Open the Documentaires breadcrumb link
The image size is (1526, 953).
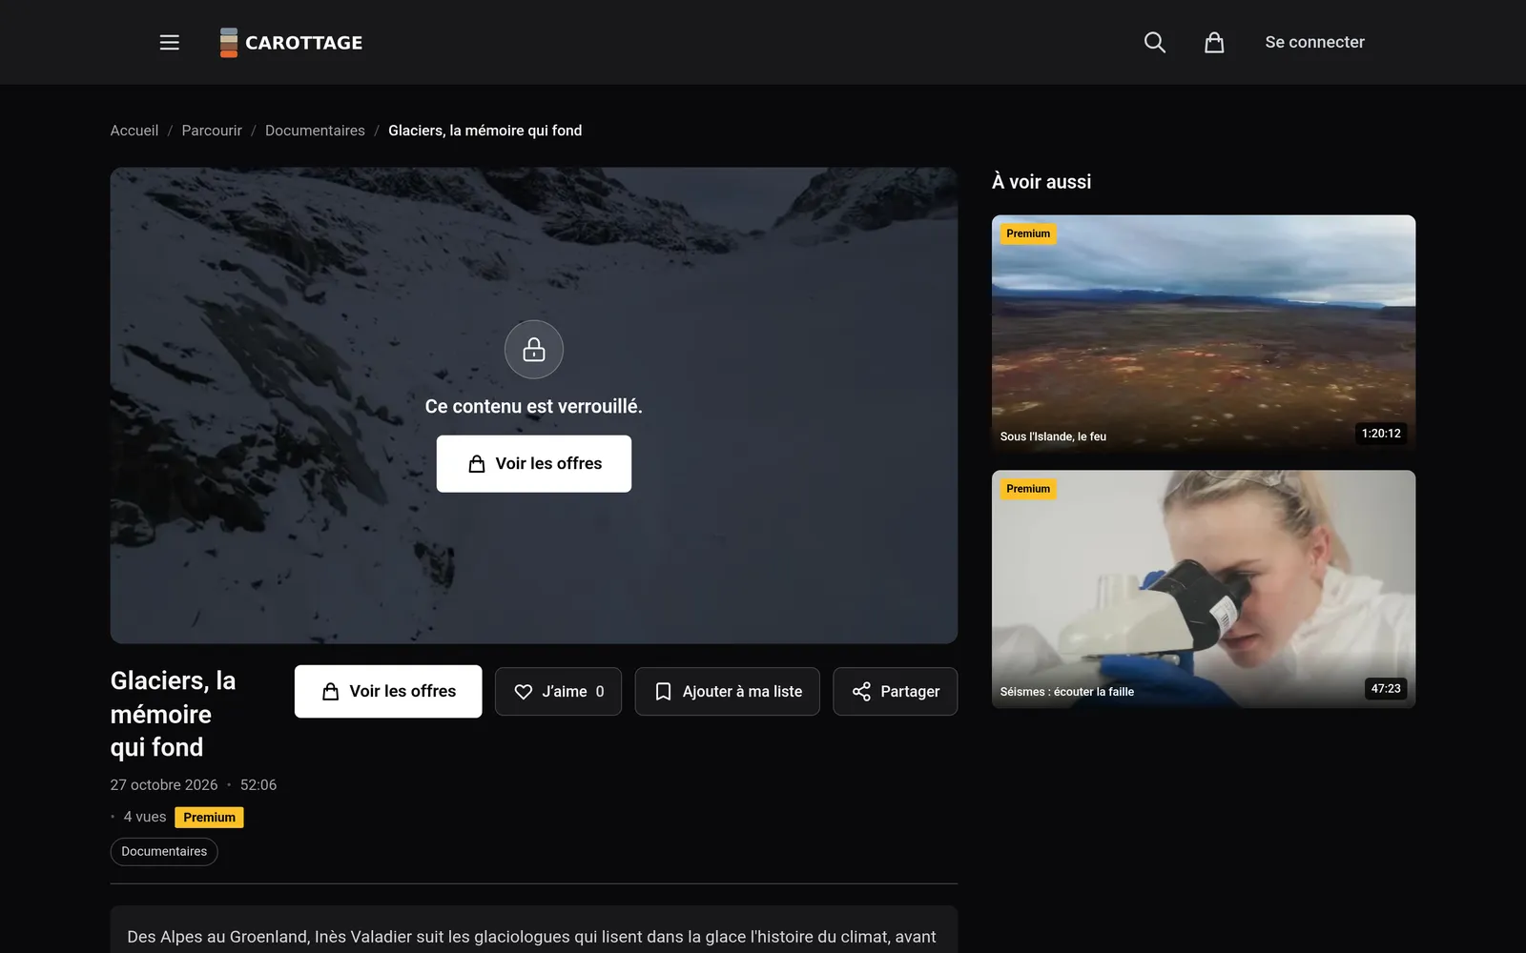(x=315, y=131)
